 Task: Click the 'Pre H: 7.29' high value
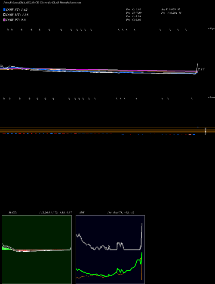click(x=134, y=13)
